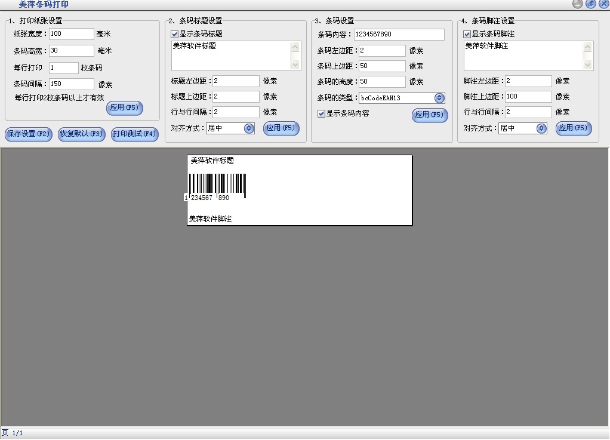Viewport: 610px width, 440px height.
Task: Click the restore window icon in title bar
Action: [x=590, y=4]
